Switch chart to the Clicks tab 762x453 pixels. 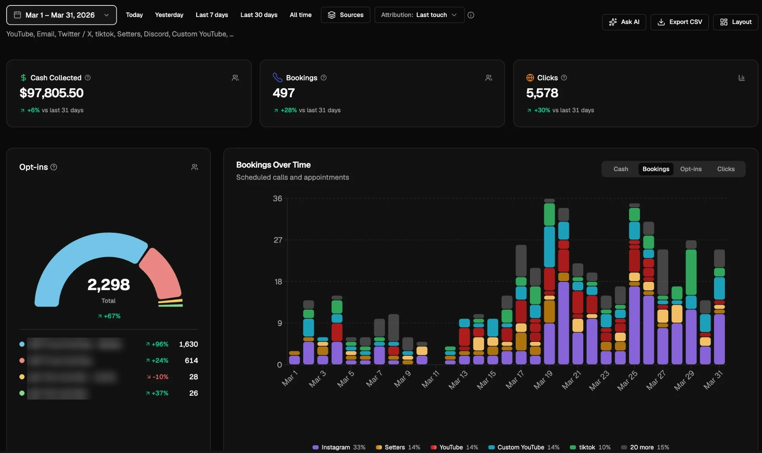pos(726,169)
